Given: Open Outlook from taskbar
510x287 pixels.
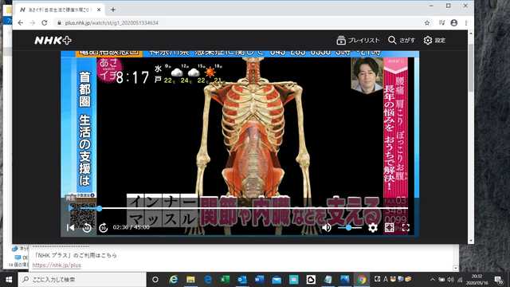Looking at the screenshot, I should pyautogui.click(x=242, y=280).
